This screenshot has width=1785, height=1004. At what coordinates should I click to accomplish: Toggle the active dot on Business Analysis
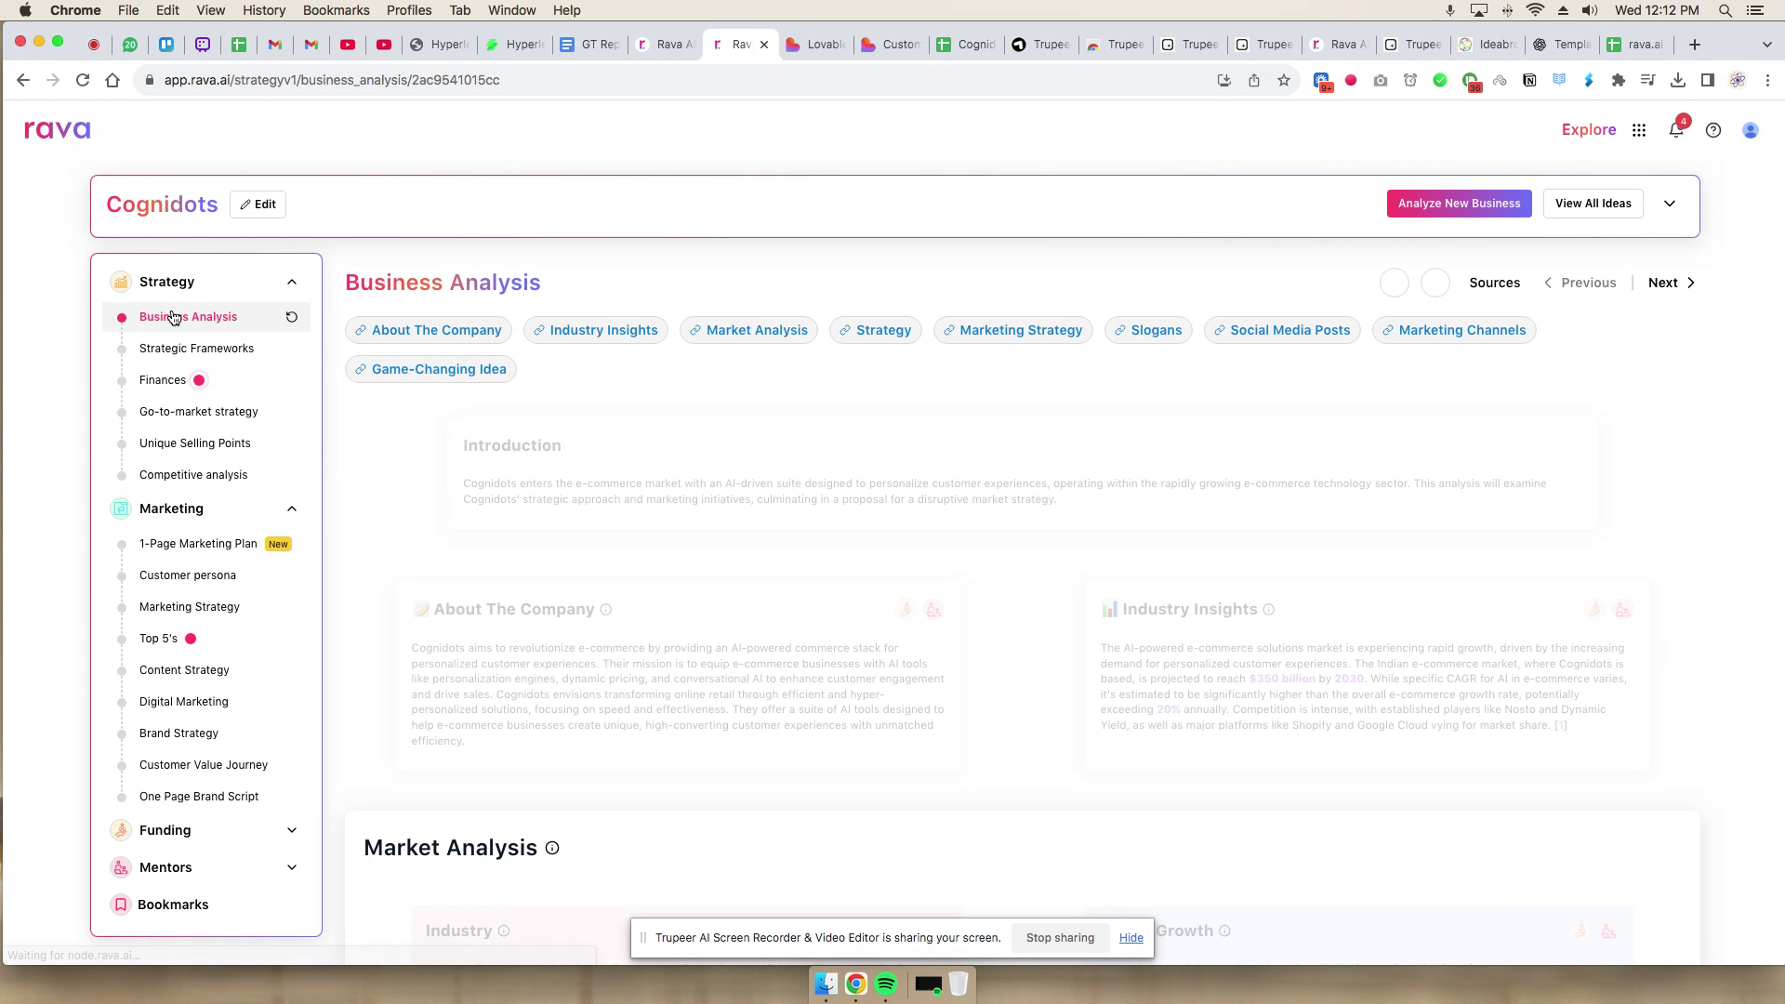point(121,317)
